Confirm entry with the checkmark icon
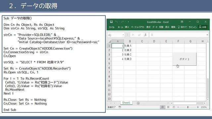Viewport: 212px width, 119px height. click(139, 35)
